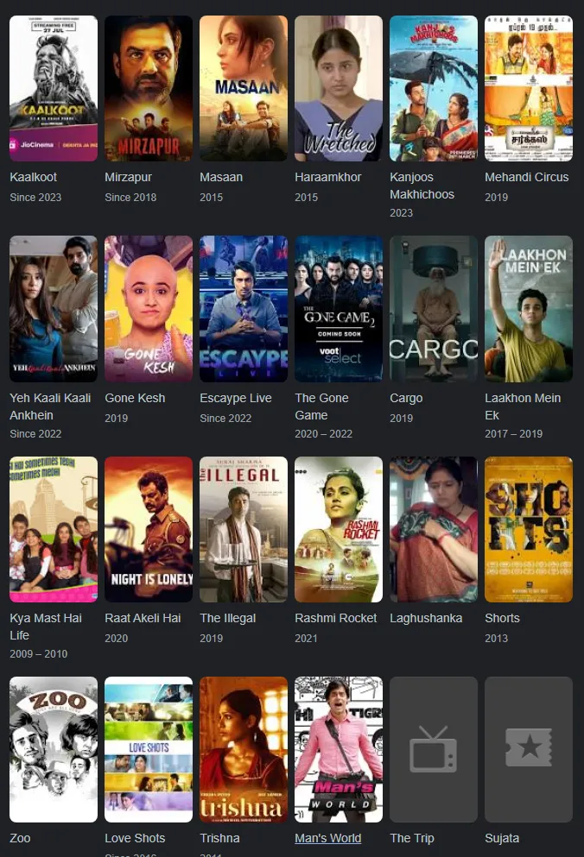Open the Cargo film poster
Screen dimensions: 584x857
tap(434, 309)
